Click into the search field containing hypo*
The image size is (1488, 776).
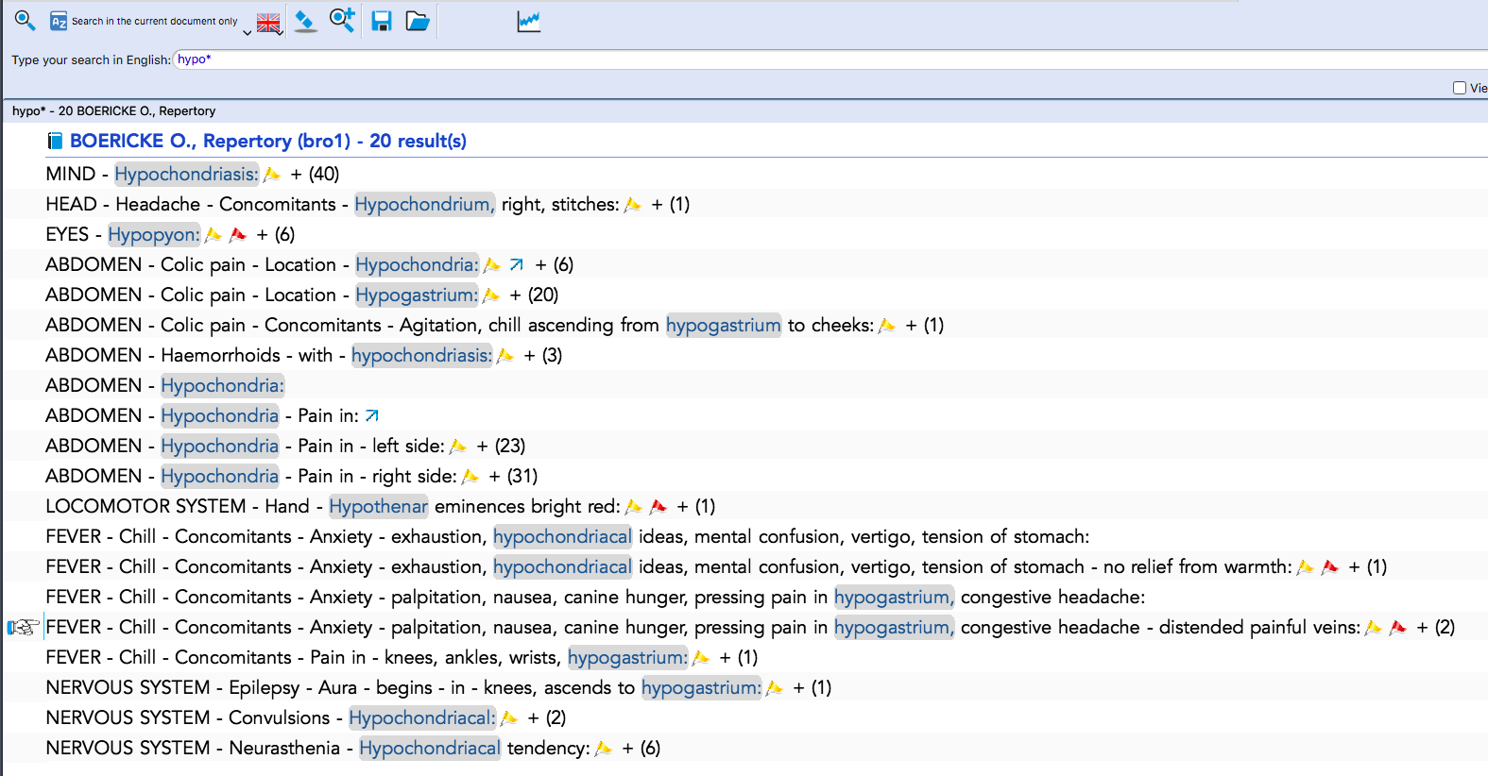click(x=830, y=59)
